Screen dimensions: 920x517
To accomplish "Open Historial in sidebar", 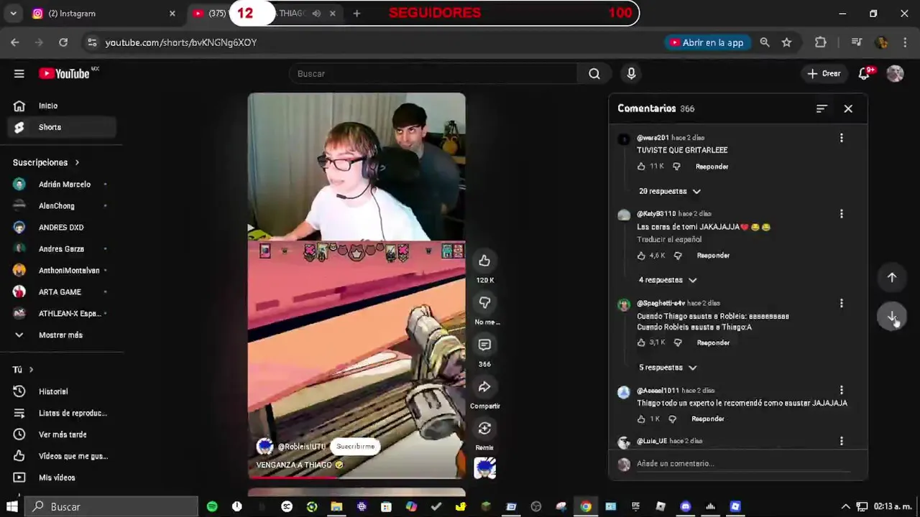I will point(61,391).
